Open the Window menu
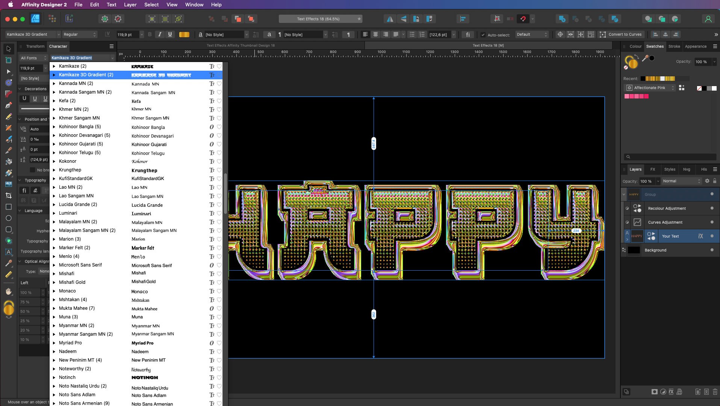Viewport: 720px width, 406px height. point(194,5)
